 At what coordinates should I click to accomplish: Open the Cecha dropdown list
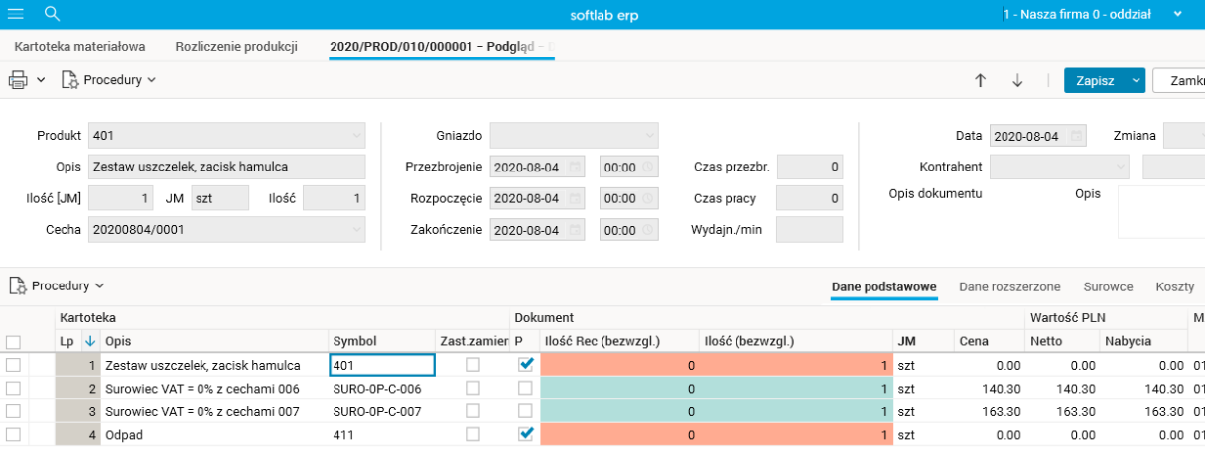356,230
